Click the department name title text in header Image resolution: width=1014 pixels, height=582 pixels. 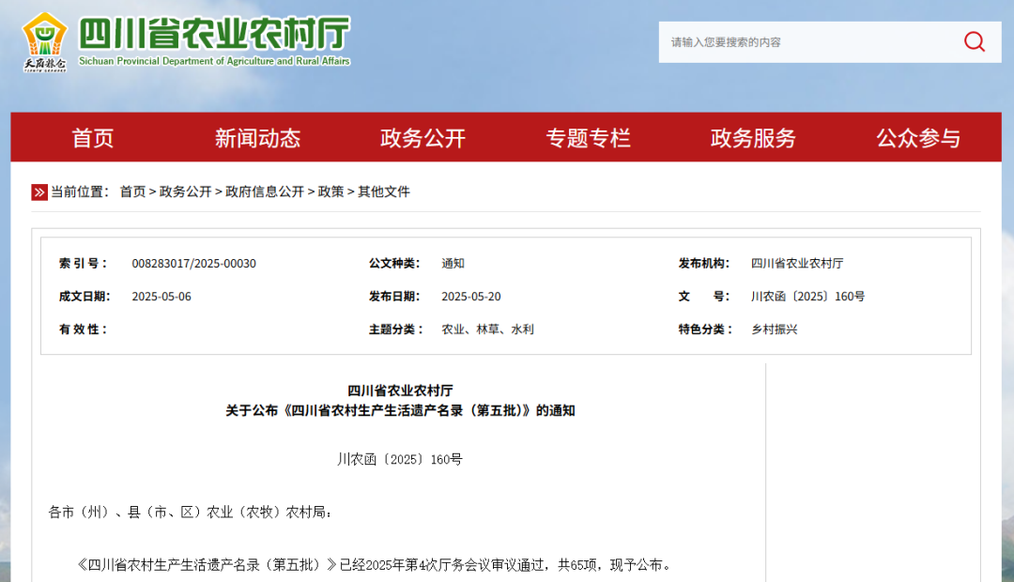(x=214, y=34)
